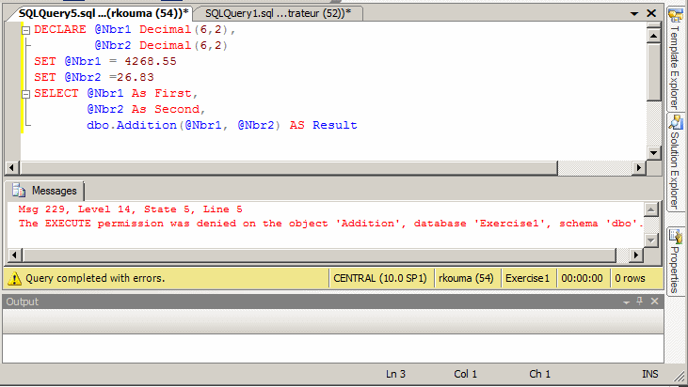
Task: Click the 'As Second' alias in the query
Action: (166, 110)
